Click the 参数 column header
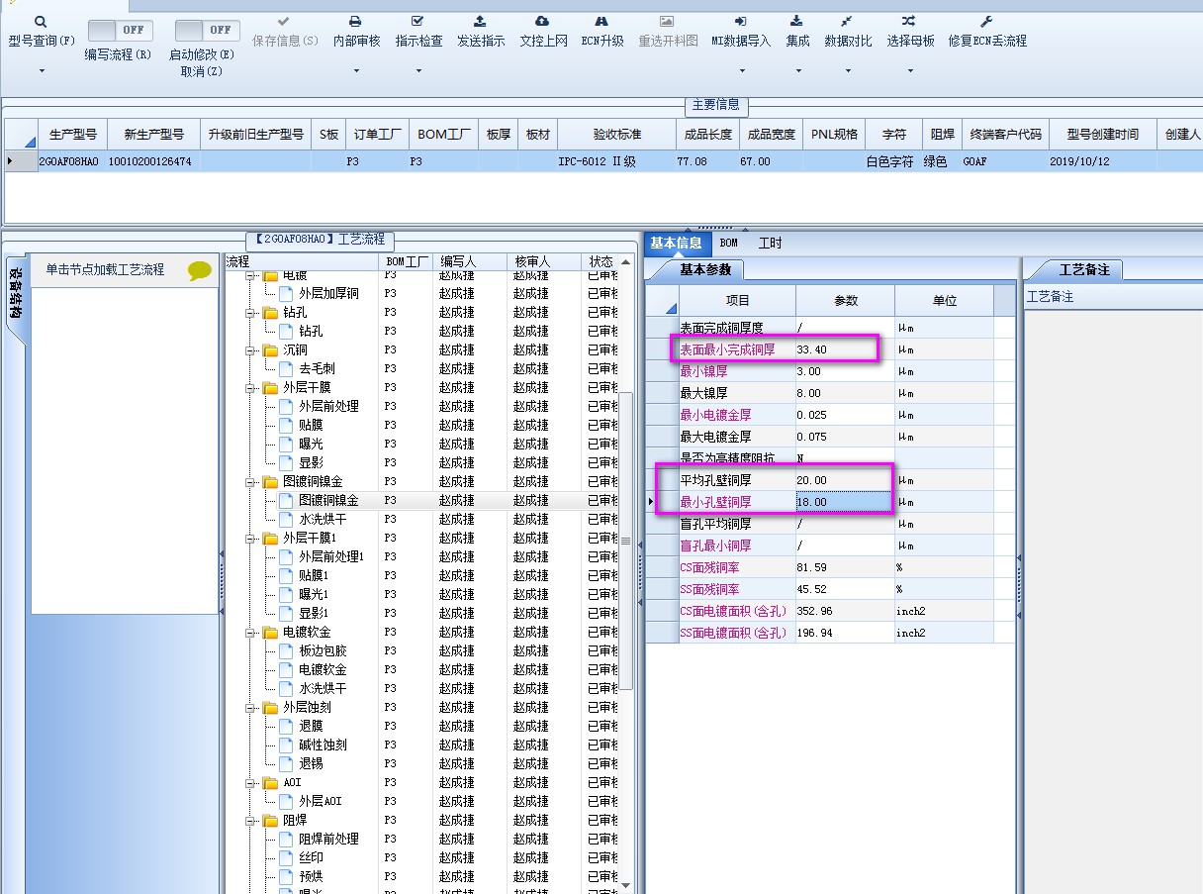Viewport: 1203px width, 894px height. click(845, 300)
